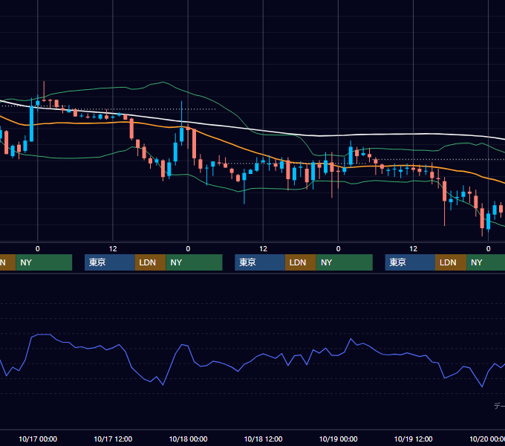Click the tall red candle after 10/18 00:00

pyautogui.click(x=195, y=143)
